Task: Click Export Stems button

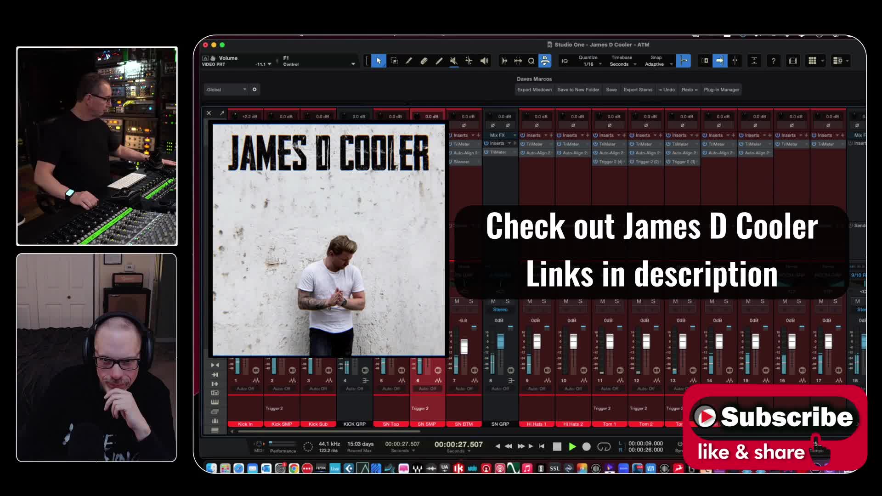Action: (x=638, y=90)
